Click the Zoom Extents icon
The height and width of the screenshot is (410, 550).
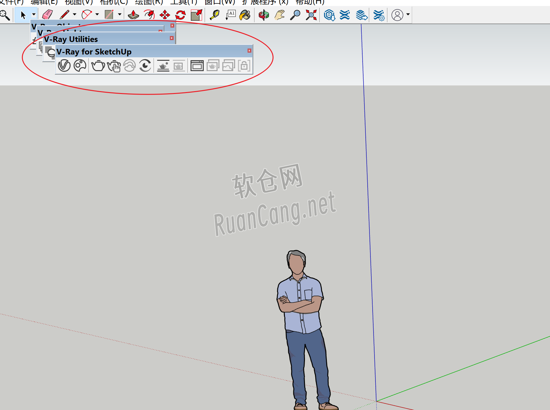click(x=310, y=14)
